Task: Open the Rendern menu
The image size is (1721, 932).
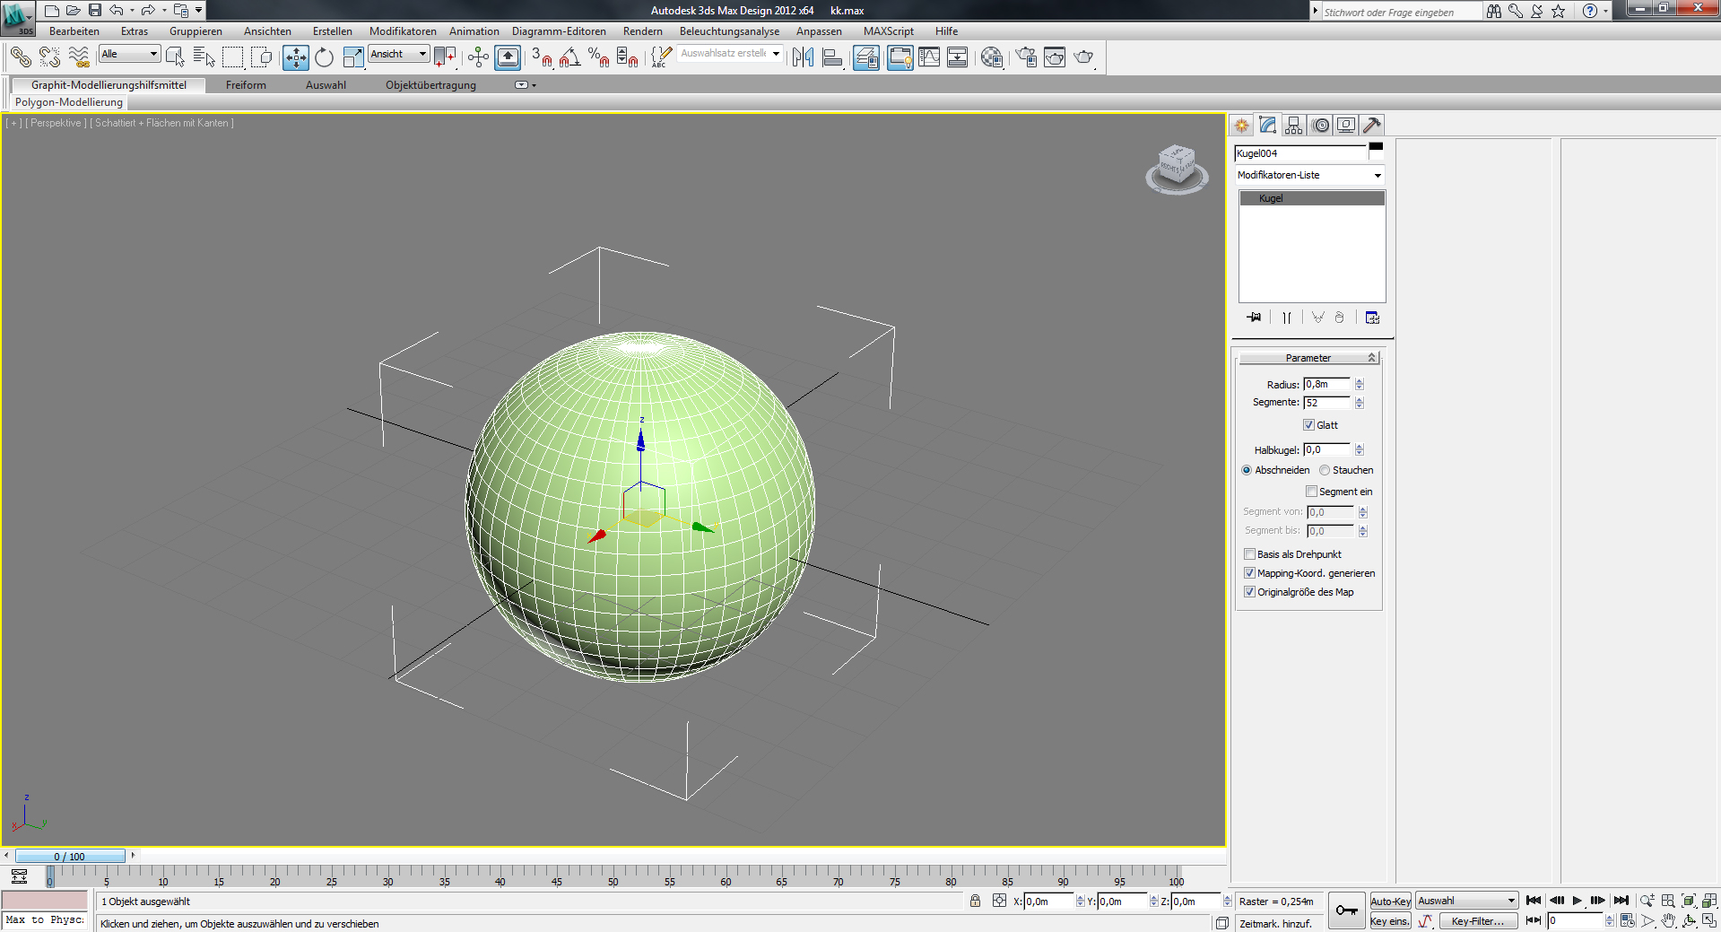Action: [x=643, y=31]
